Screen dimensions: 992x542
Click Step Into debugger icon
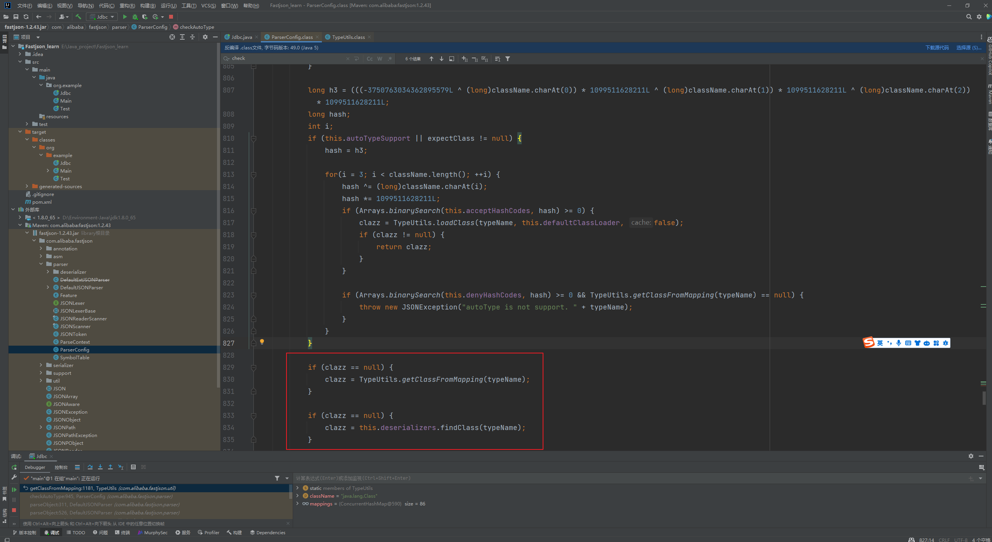pos(100,467)
